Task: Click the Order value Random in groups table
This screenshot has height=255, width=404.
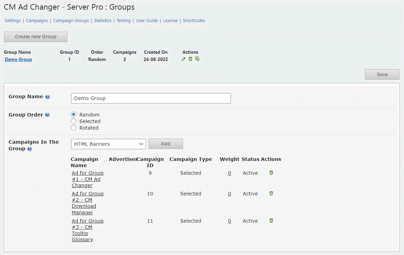Action: (97, 59)
